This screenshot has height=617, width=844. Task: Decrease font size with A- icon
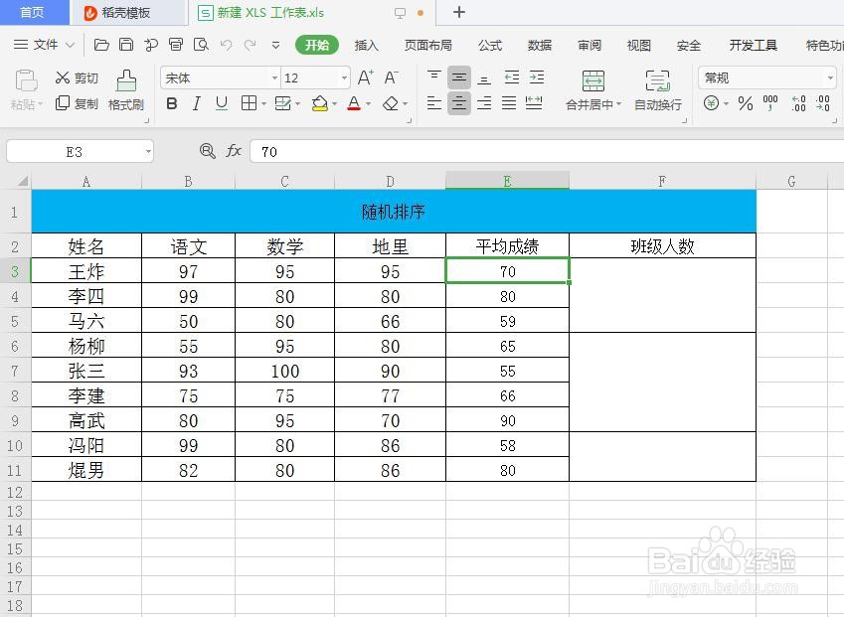click(392, 78)
